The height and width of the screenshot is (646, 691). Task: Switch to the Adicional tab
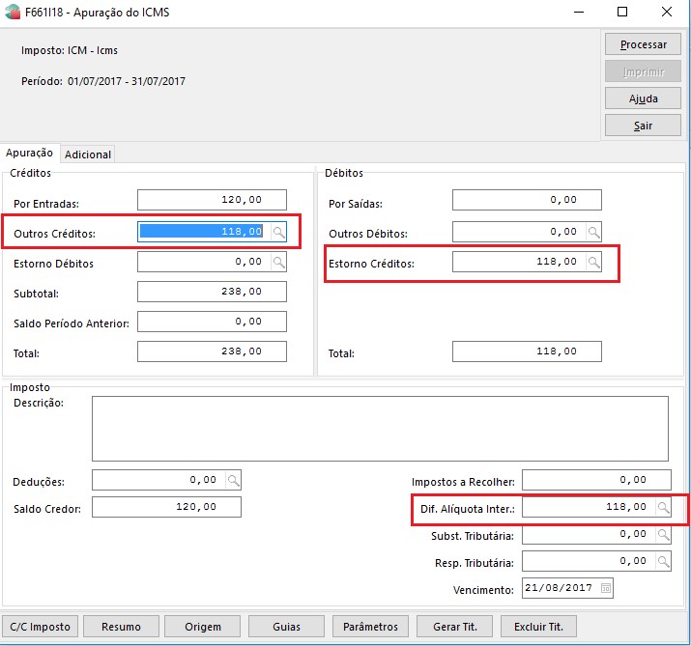(x=88, y=154)
